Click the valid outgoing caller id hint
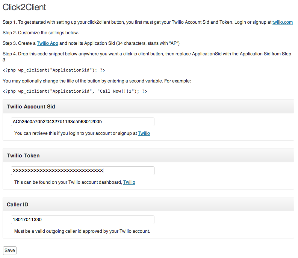The width and height of the screenshot is (298, 258). 82,231
